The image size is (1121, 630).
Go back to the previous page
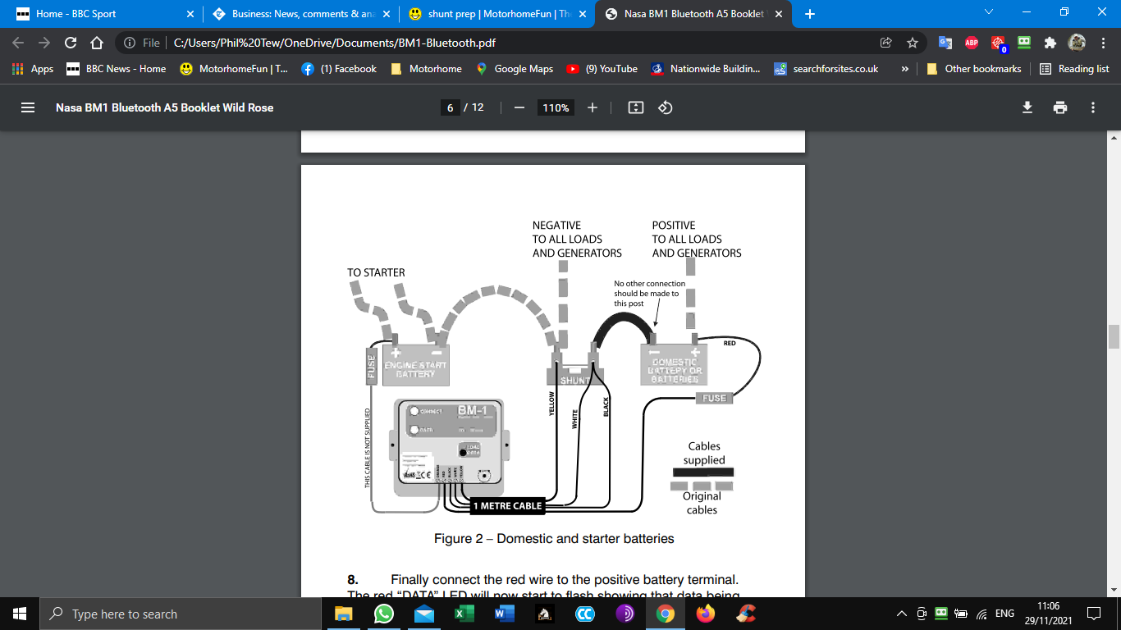[x=20, y=43]
